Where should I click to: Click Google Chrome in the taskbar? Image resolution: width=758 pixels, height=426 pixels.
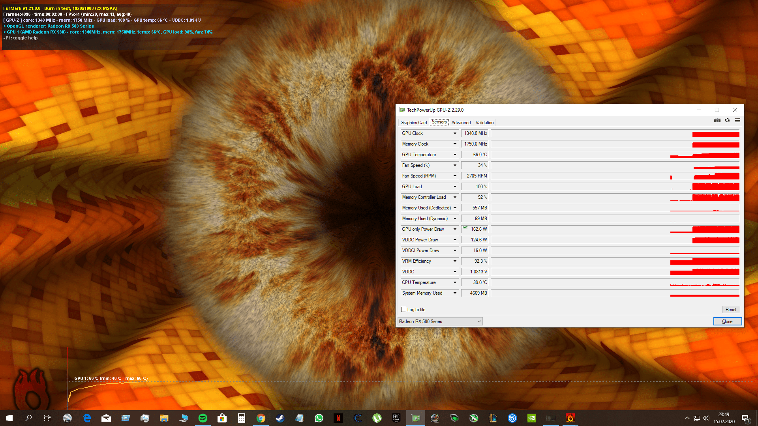click(261, 418)
